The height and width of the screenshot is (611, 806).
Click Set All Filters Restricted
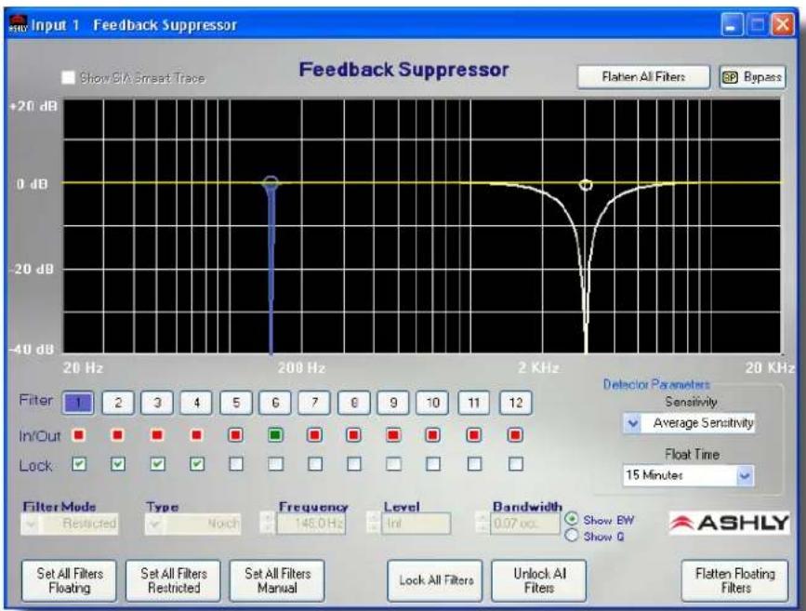[x=173, y=580]
